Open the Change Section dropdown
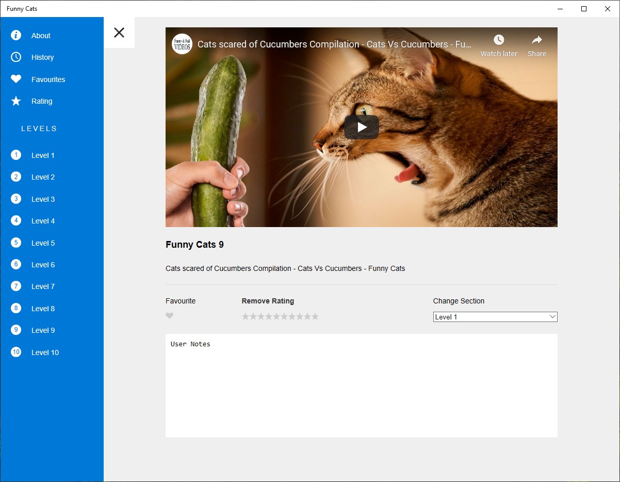 (x=495, y=317)
